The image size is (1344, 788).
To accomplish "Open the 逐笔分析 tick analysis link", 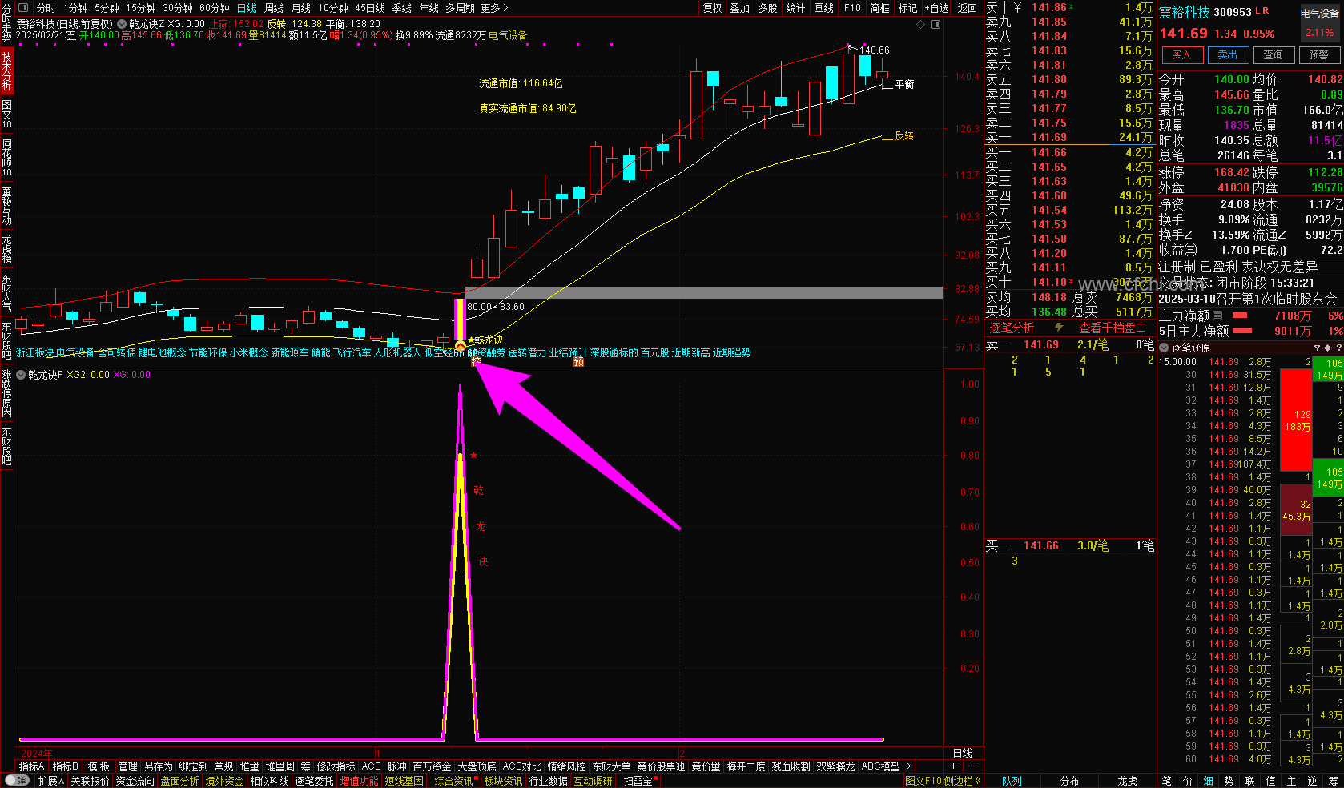I will 1012,328.
